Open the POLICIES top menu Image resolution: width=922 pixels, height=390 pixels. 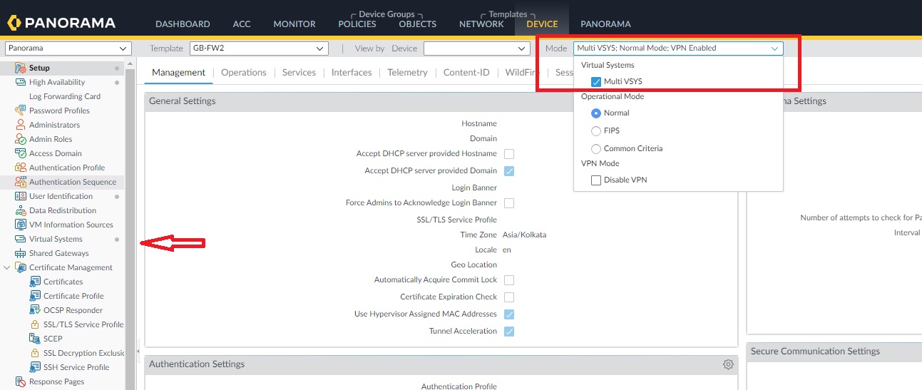point(357,24)
